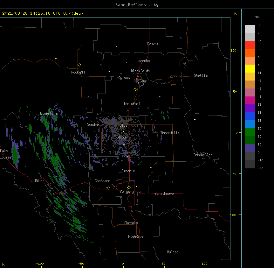This screenshot has width=274, height=268.
Task: Select the Sundre town label
Action: (93, 124)
